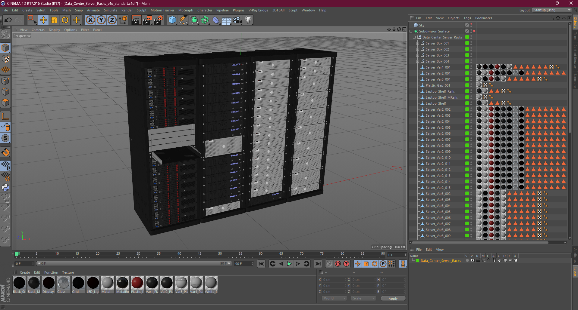
Task: Select Model mode in left toolbar
Action: [x=5, y=48]
